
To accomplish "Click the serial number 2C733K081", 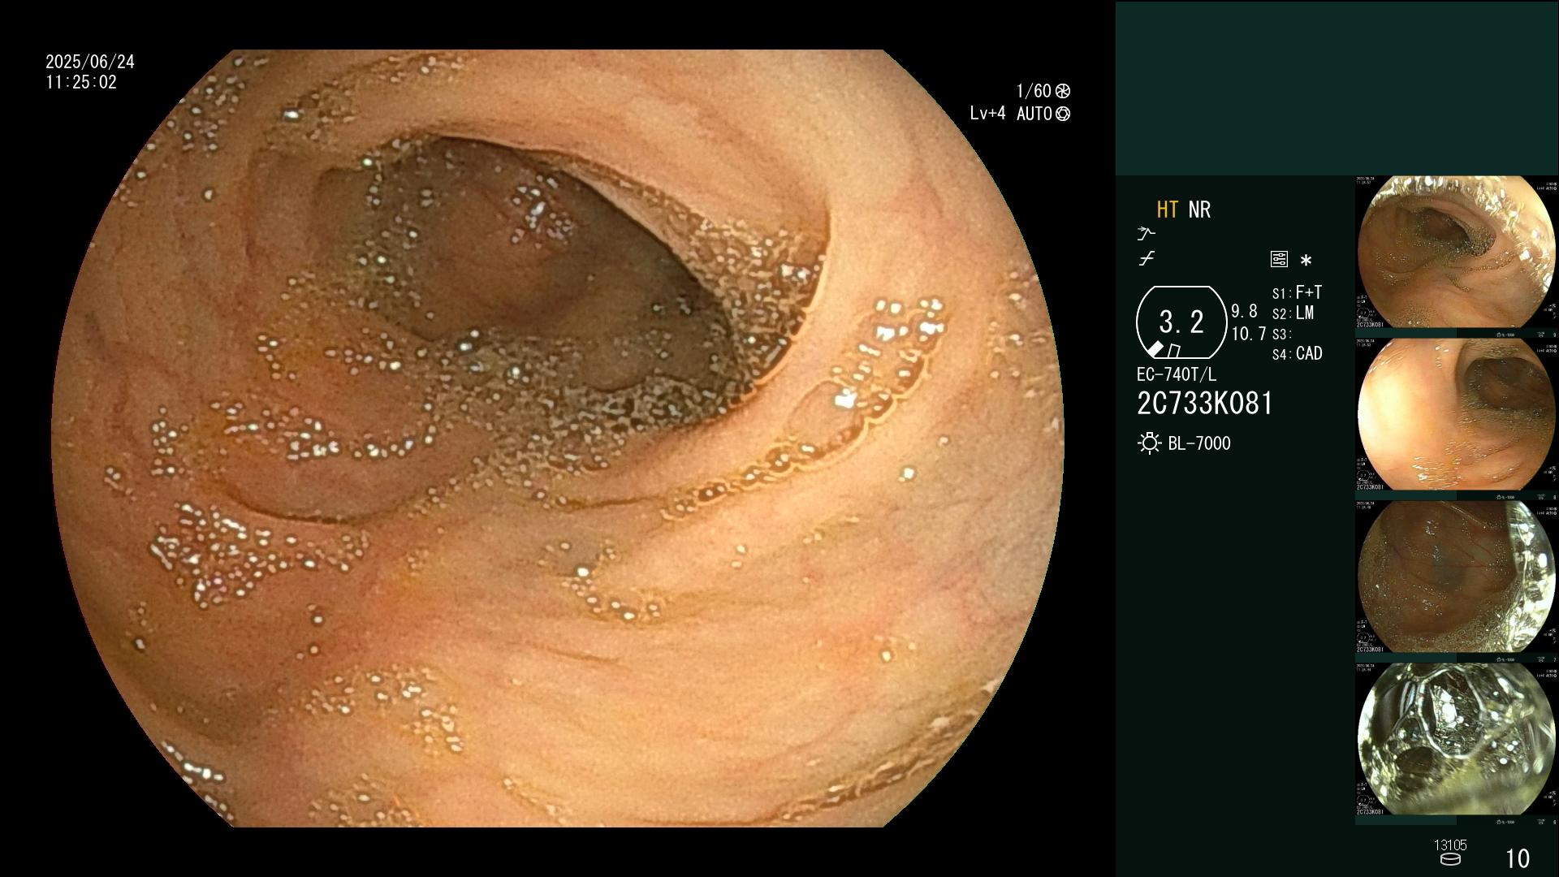I will [1205, 404].
